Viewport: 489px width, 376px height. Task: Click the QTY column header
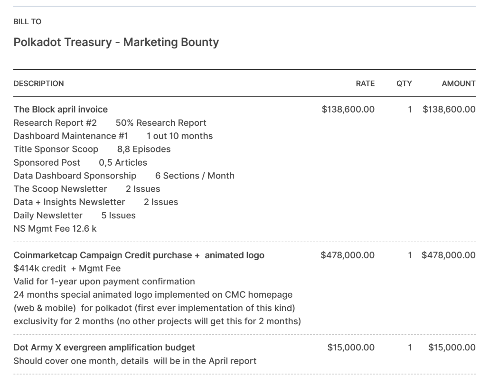click(x=404, y=83)
